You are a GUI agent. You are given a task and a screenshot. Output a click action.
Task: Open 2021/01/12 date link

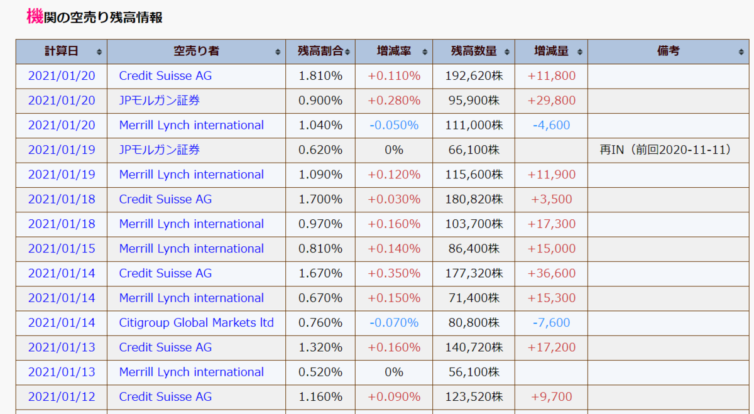pos(62,397)
